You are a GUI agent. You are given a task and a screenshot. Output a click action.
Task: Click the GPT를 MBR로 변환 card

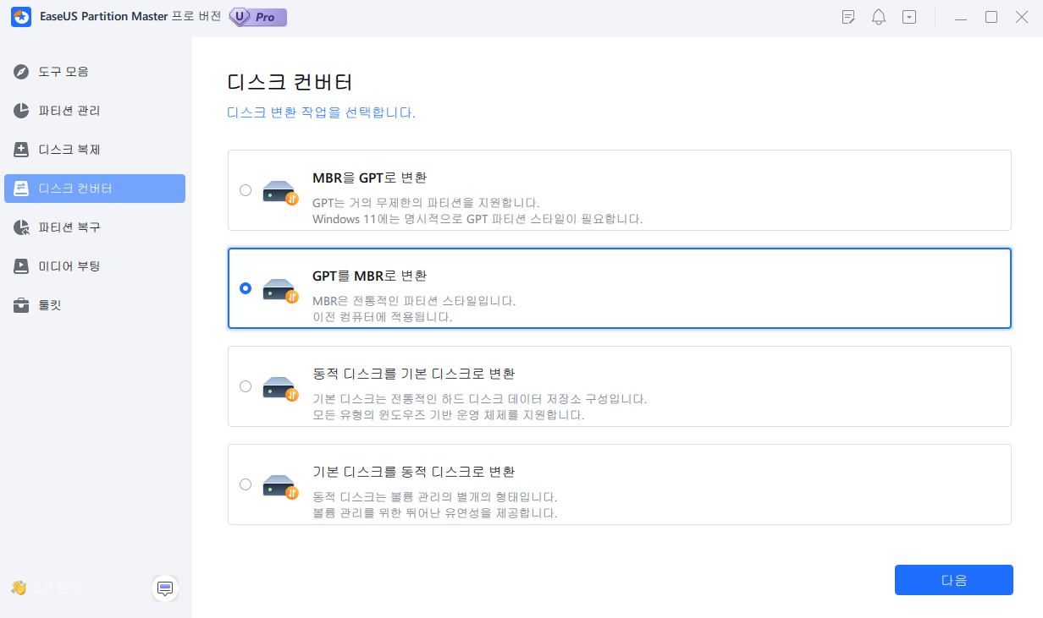point(619,288)
